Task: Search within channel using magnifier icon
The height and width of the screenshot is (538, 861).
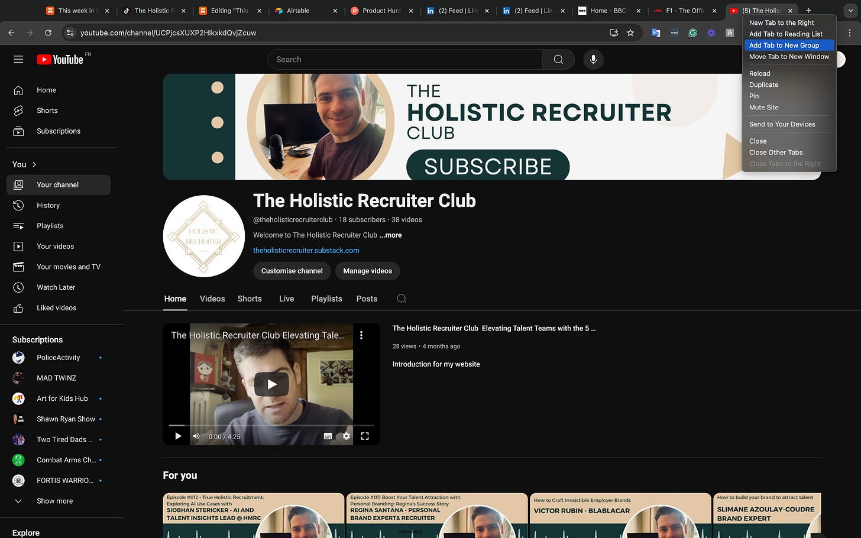Action: coord(402,299)
